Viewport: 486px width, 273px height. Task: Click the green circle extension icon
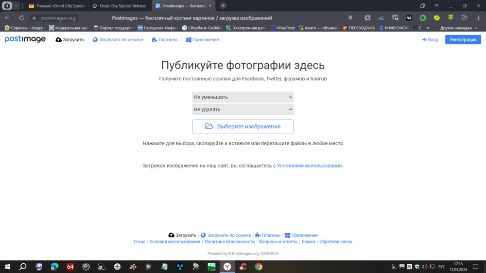pos(423,18)
